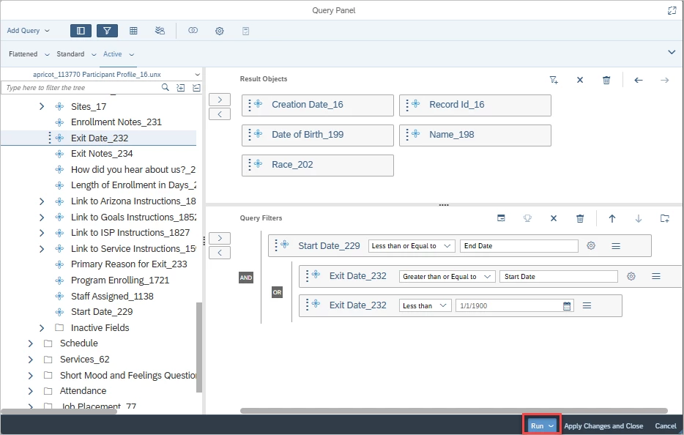Open prompt settings gear for End Date filter
Image resolution: width=684 pixels, height=435 pixels.
(591, 245)
